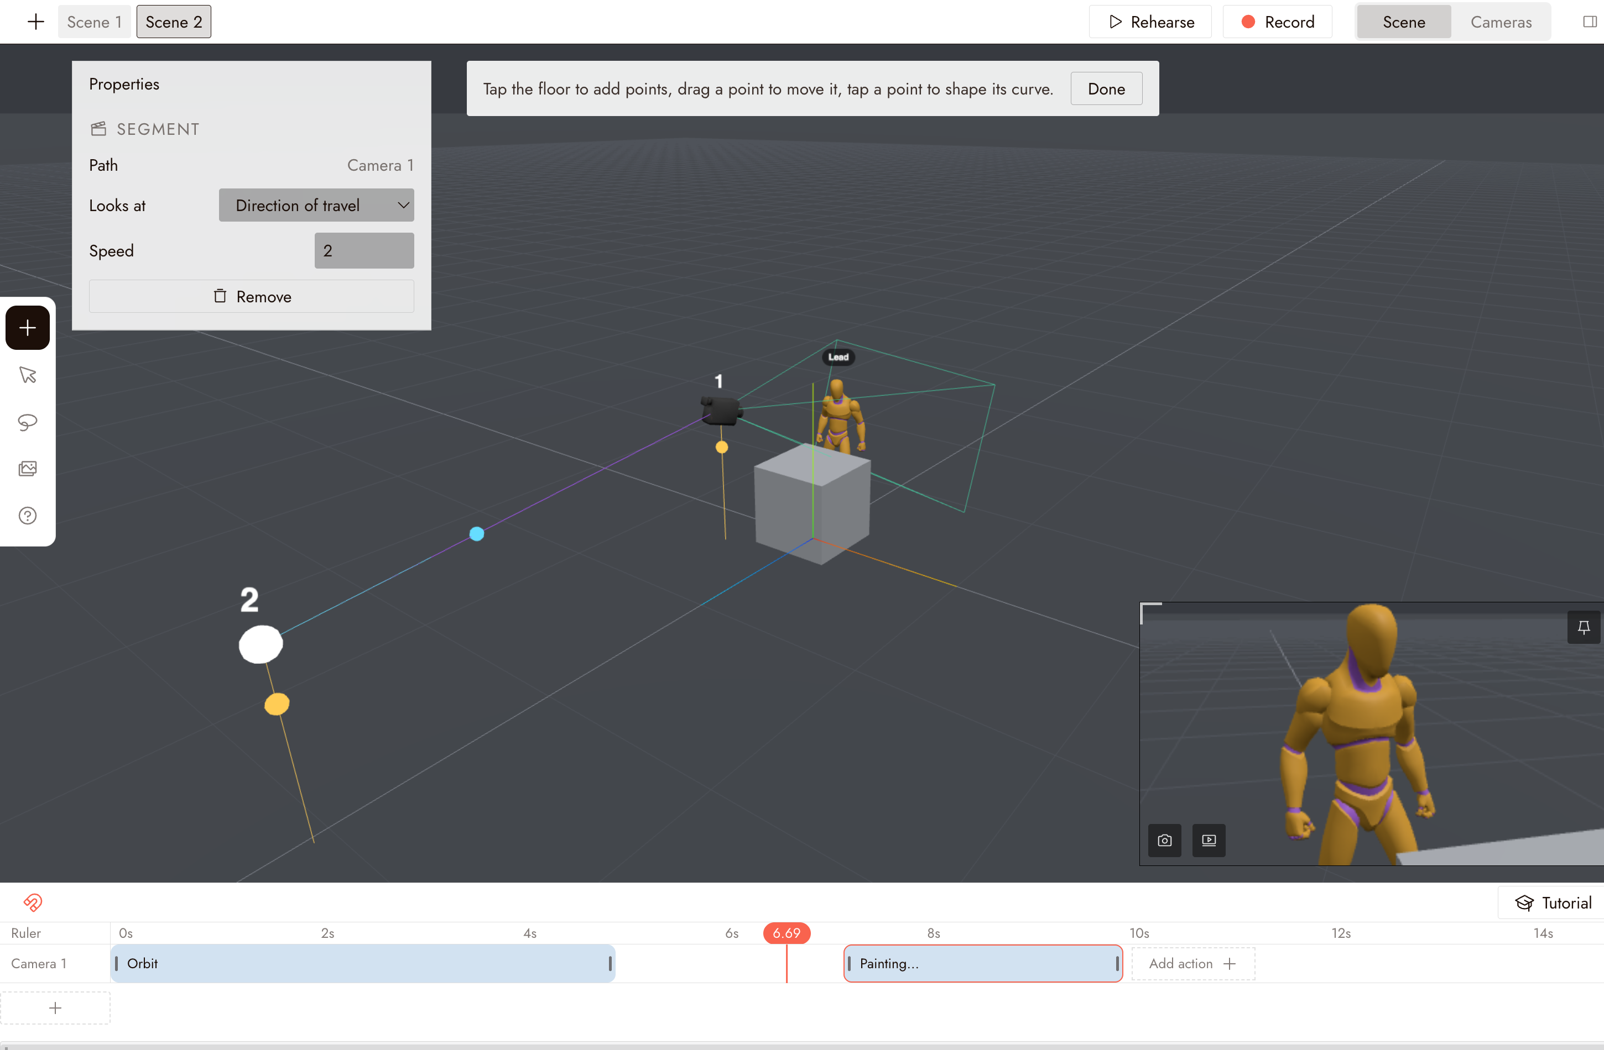Open Looks at dropdown Direction of travel
Viewport: 1604px width, 1050px height.
pos(316,204)
